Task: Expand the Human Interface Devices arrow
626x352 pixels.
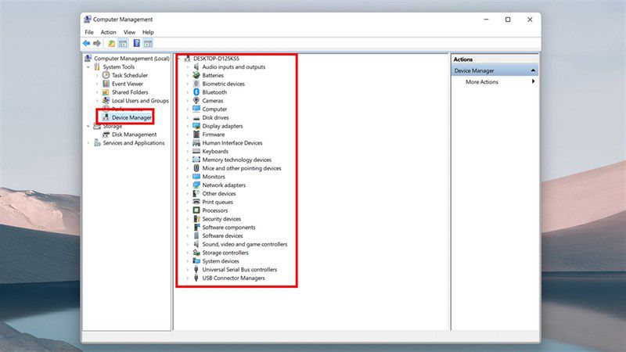Action: pos(188,143)
